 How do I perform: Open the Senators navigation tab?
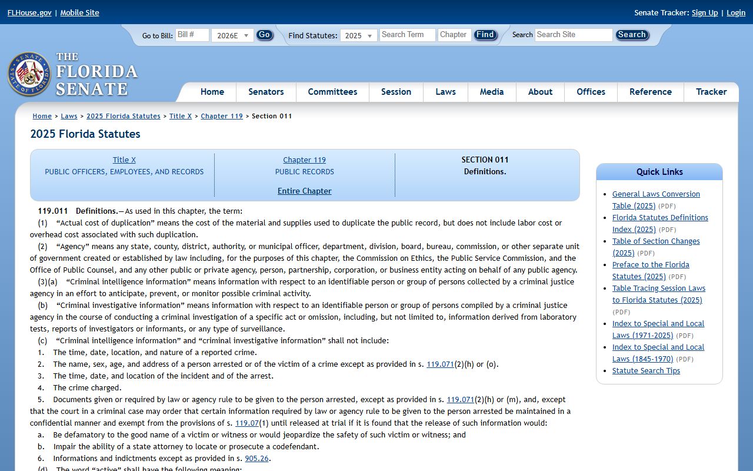(x=266, y=92)
